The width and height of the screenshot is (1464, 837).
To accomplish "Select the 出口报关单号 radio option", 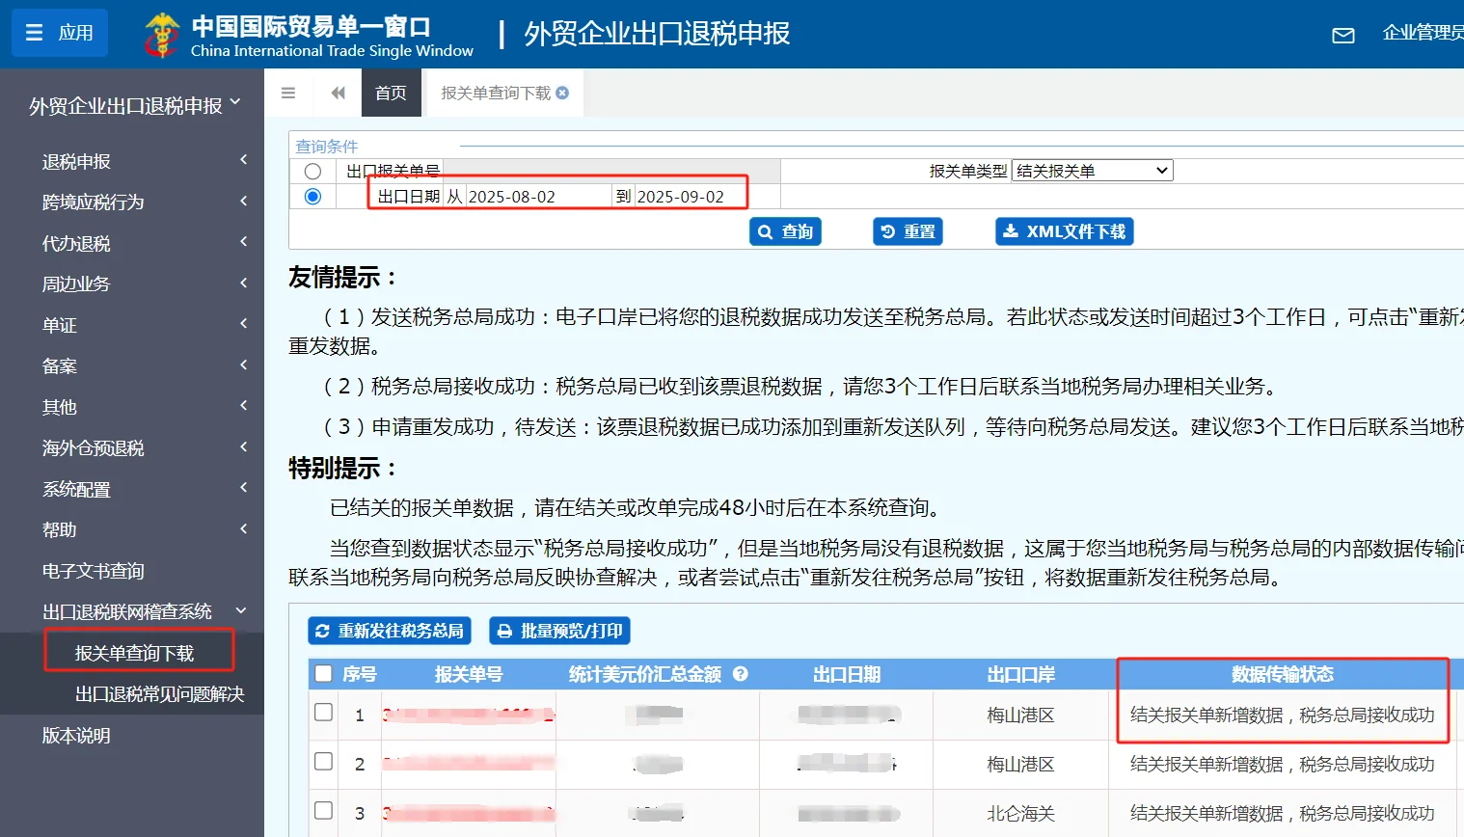I will (x=312, y=170).
